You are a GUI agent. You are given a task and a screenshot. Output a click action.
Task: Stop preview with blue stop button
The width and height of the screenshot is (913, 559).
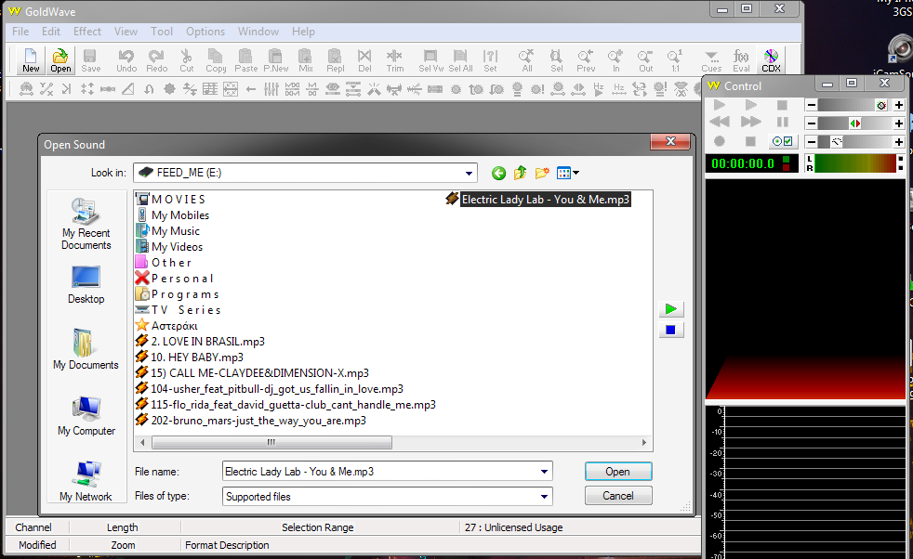tap(670, 330)
